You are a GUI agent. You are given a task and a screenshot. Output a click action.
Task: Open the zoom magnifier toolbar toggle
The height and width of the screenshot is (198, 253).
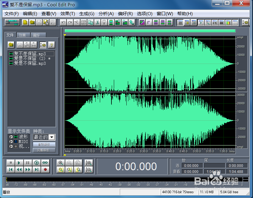pos(207,23)
